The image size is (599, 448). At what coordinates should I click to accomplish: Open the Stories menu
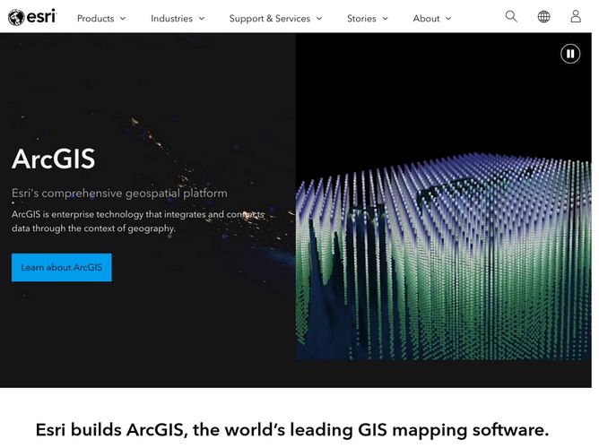click(368, 18)
